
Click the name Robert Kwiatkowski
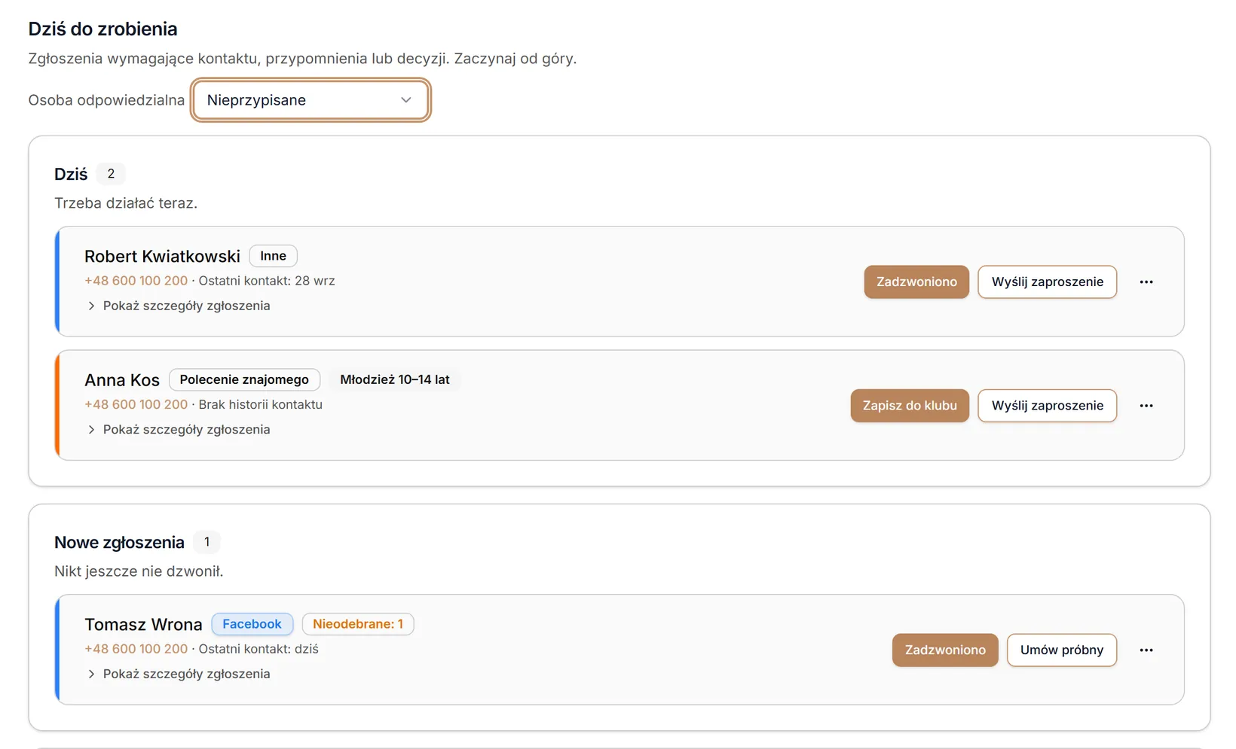(162, 256)
